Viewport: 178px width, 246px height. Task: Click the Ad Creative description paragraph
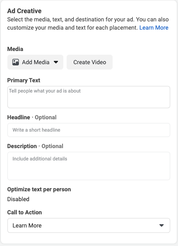tap(88, 23)
